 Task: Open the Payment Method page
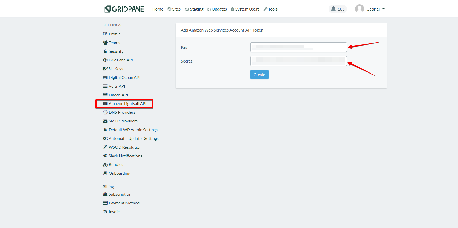pyautogui.click(x=124, y=203)
